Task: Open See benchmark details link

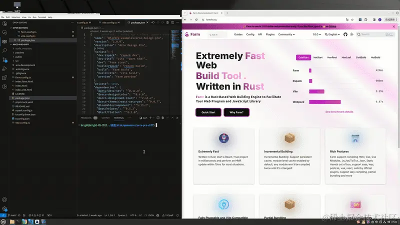Action: (x=339, y=111)
